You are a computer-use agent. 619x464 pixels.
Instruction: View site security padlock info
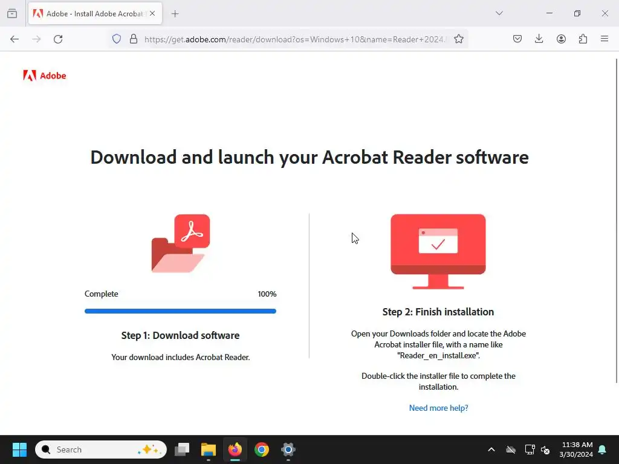click(x=134, y=39)
